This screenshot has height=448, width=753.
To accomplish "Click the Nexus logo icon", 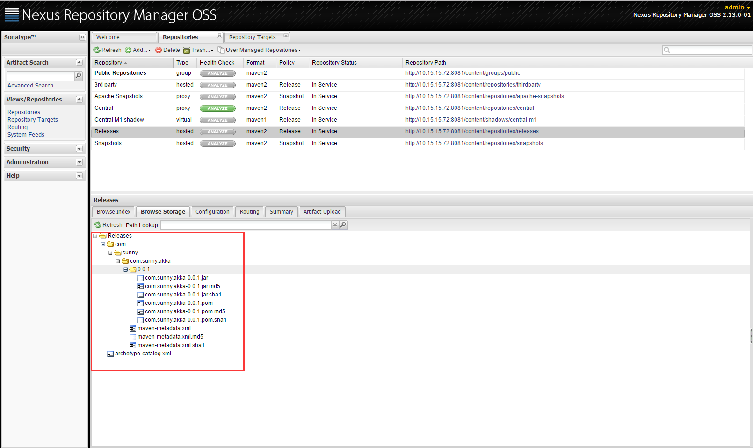I will pyautogui.click(x=12, y=15).
